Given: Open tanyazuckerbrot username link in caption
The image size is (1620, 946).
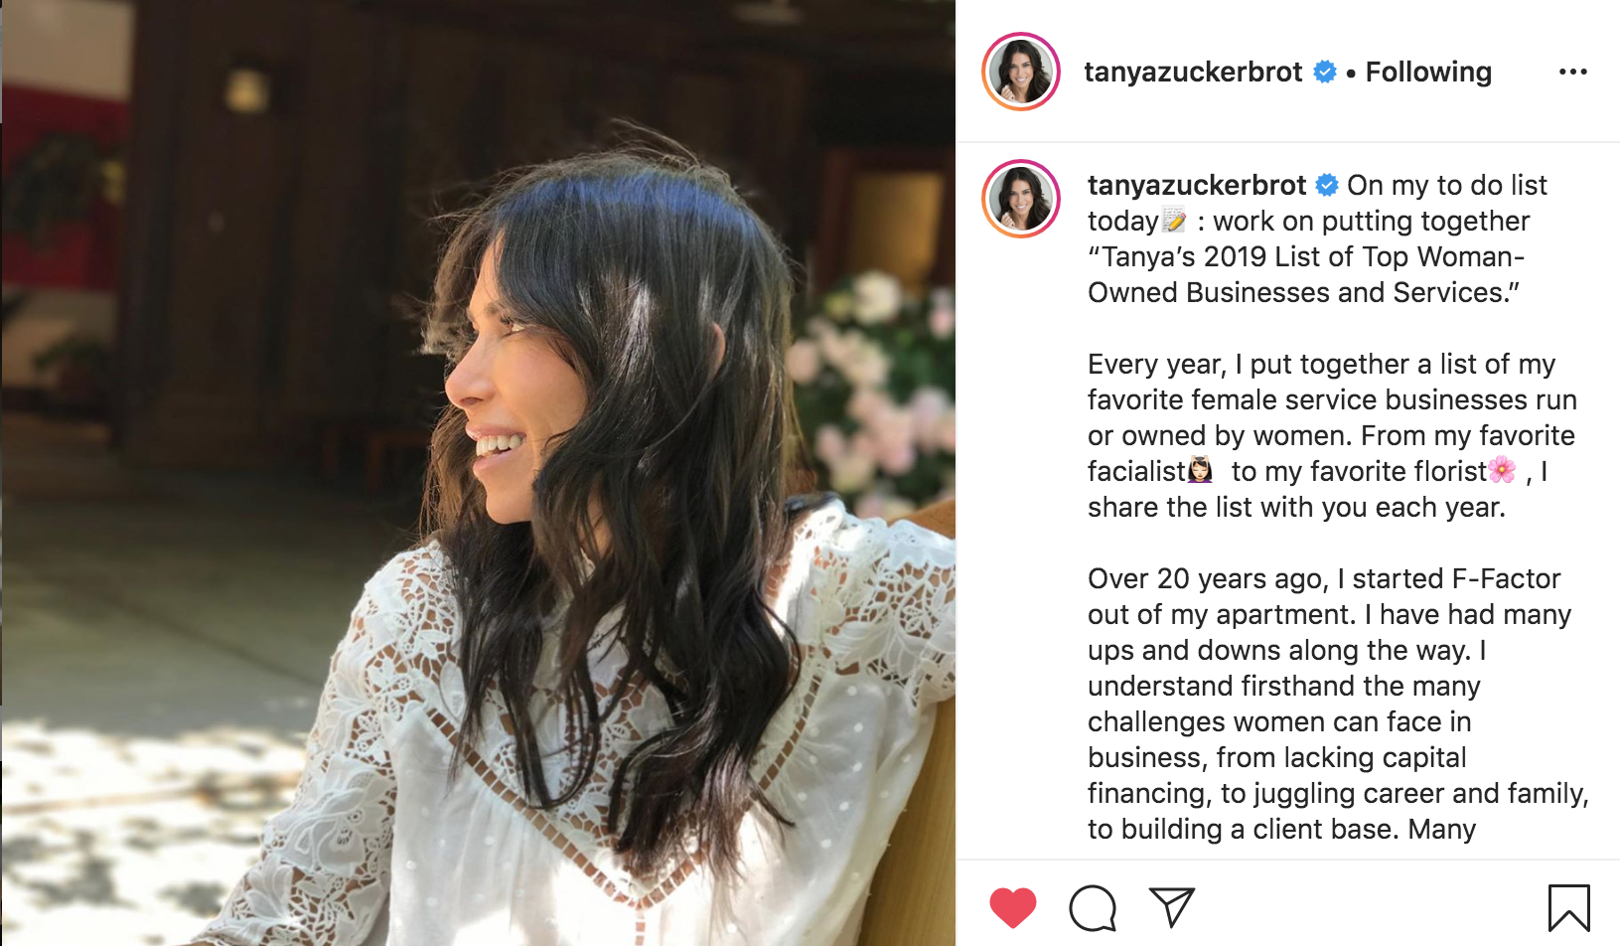Looking at the screenshot, I should click(x=1197, y=185).
